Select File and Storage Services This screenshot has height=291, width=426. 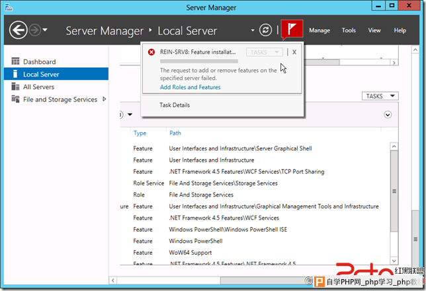pyautogui.click(x=56, y=99)
